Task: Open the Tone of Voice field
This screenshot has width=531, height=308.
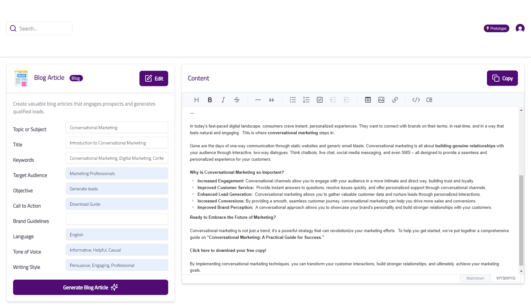Action: (x=117, y=250)
